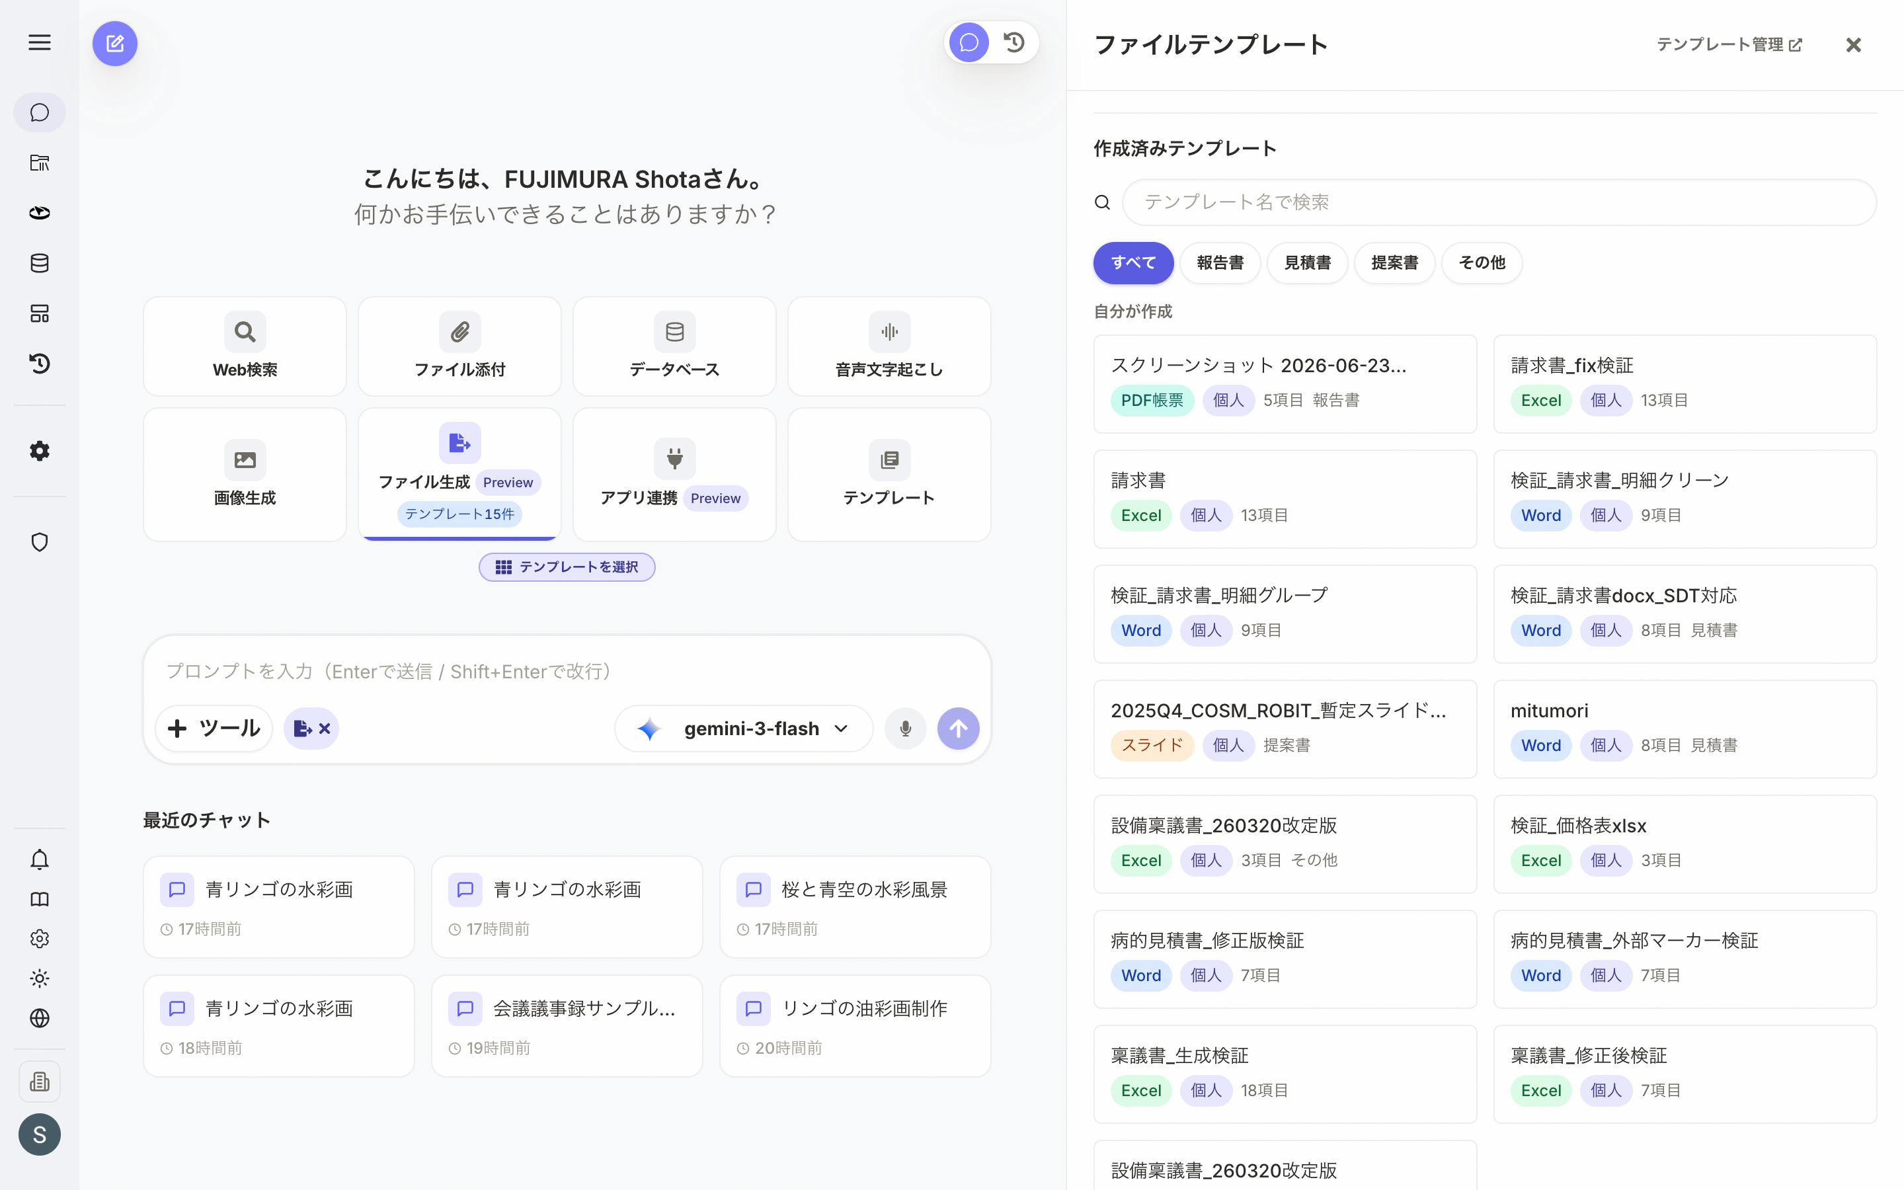Open template 稟議書_修正後検証
The width and height of the screenshot is (1904, 1190).
1685,1074
